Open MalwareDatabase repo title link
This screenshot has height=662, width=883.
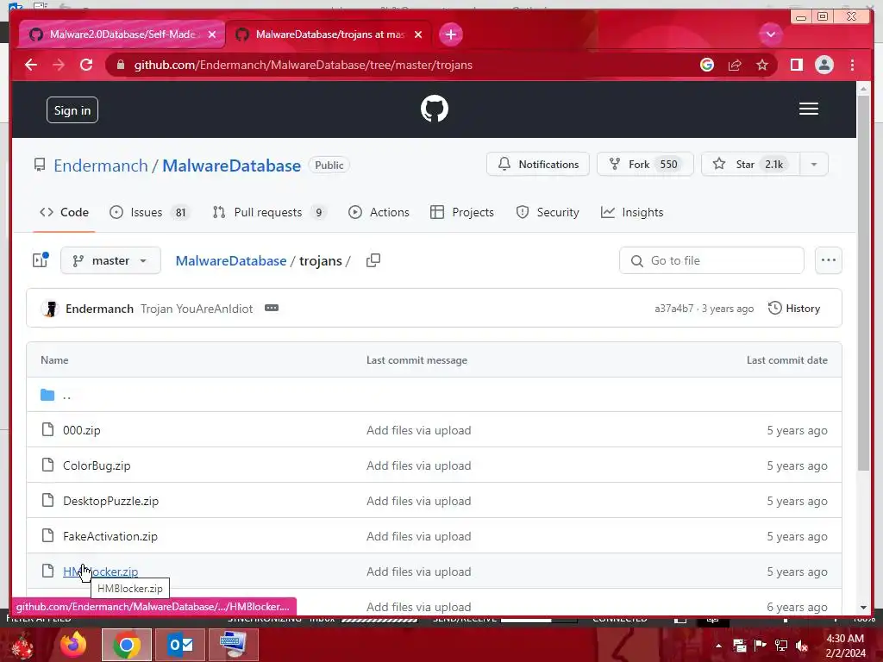[x=231, y=165]
